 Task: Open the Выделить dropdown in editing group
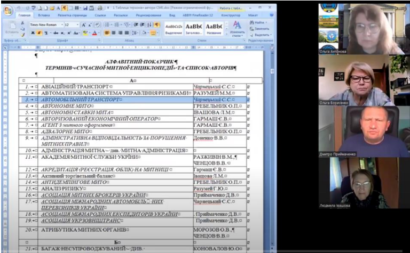(x=261, y=35)
